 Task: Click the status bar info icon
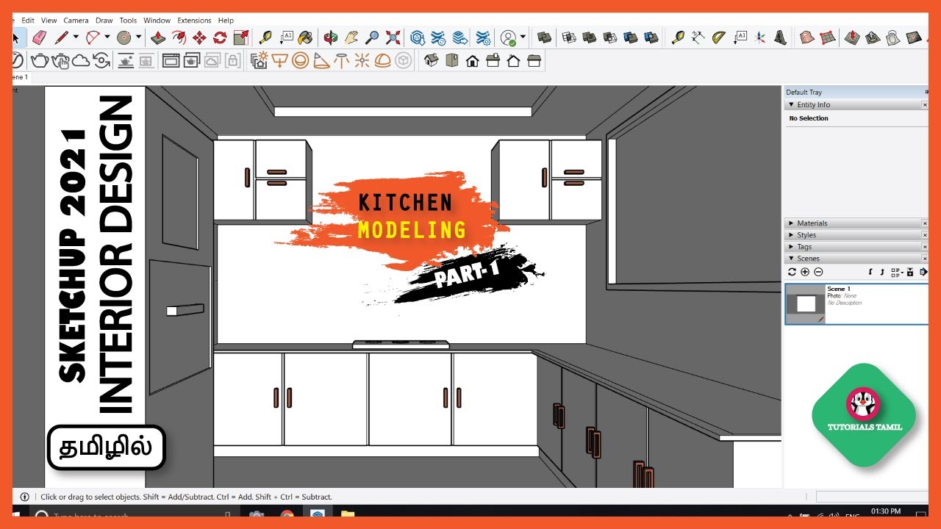pos(24,497)
